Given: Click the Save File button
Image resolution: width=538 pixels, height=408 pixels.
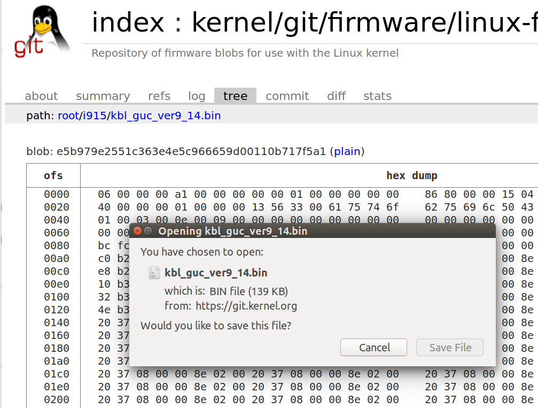Looking at the screenshot, I should point(449,347).
